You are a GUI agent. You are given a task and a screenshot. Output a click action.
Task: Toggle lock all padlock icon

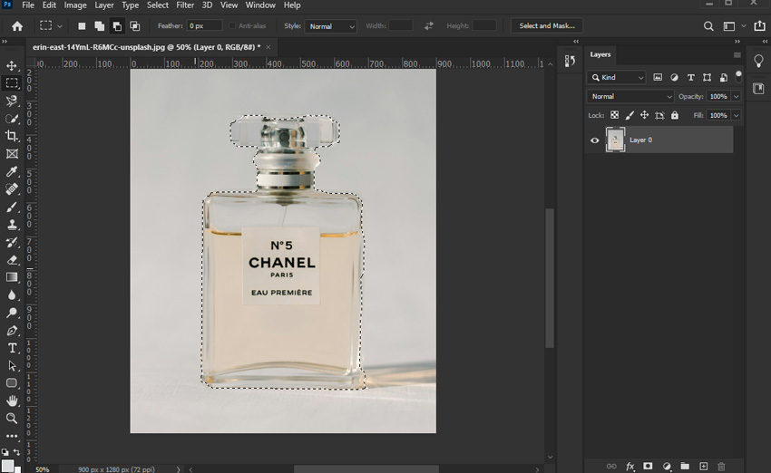point(675,115)
